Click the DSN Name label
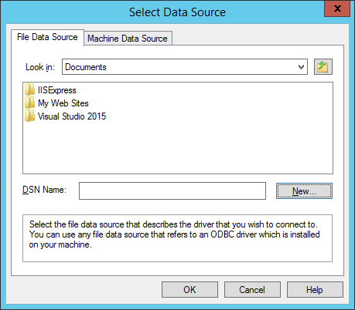Image resolution: width=355 pixels, height=310 pixels. pyautogui.click(x=44, y=190)
